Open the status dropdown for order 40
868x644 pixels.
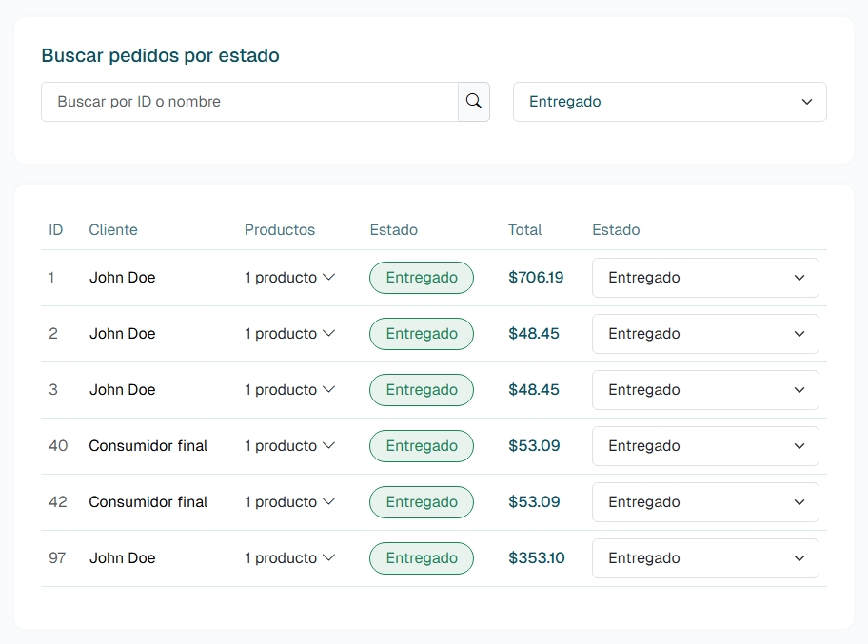click(x=705, y=445)
